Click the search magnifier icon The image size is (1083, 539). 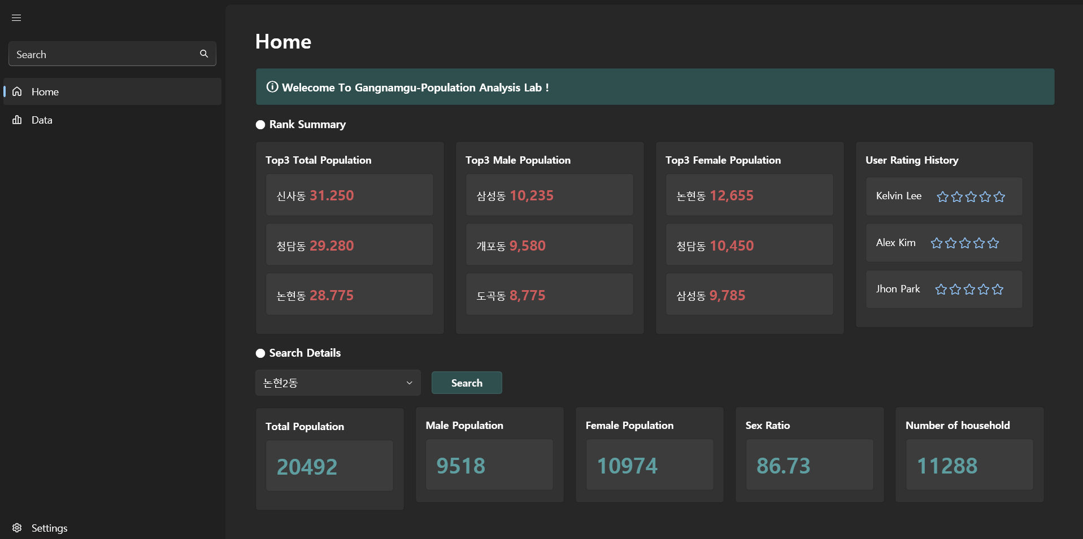click(204, 54)
